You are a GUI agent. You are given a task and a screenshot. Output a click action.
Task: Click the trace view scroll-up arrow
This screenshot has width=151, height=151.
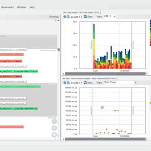click(59, 20)
